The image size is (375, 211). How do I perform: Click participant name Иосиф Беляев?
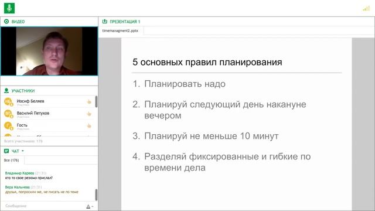click(30, 101)
